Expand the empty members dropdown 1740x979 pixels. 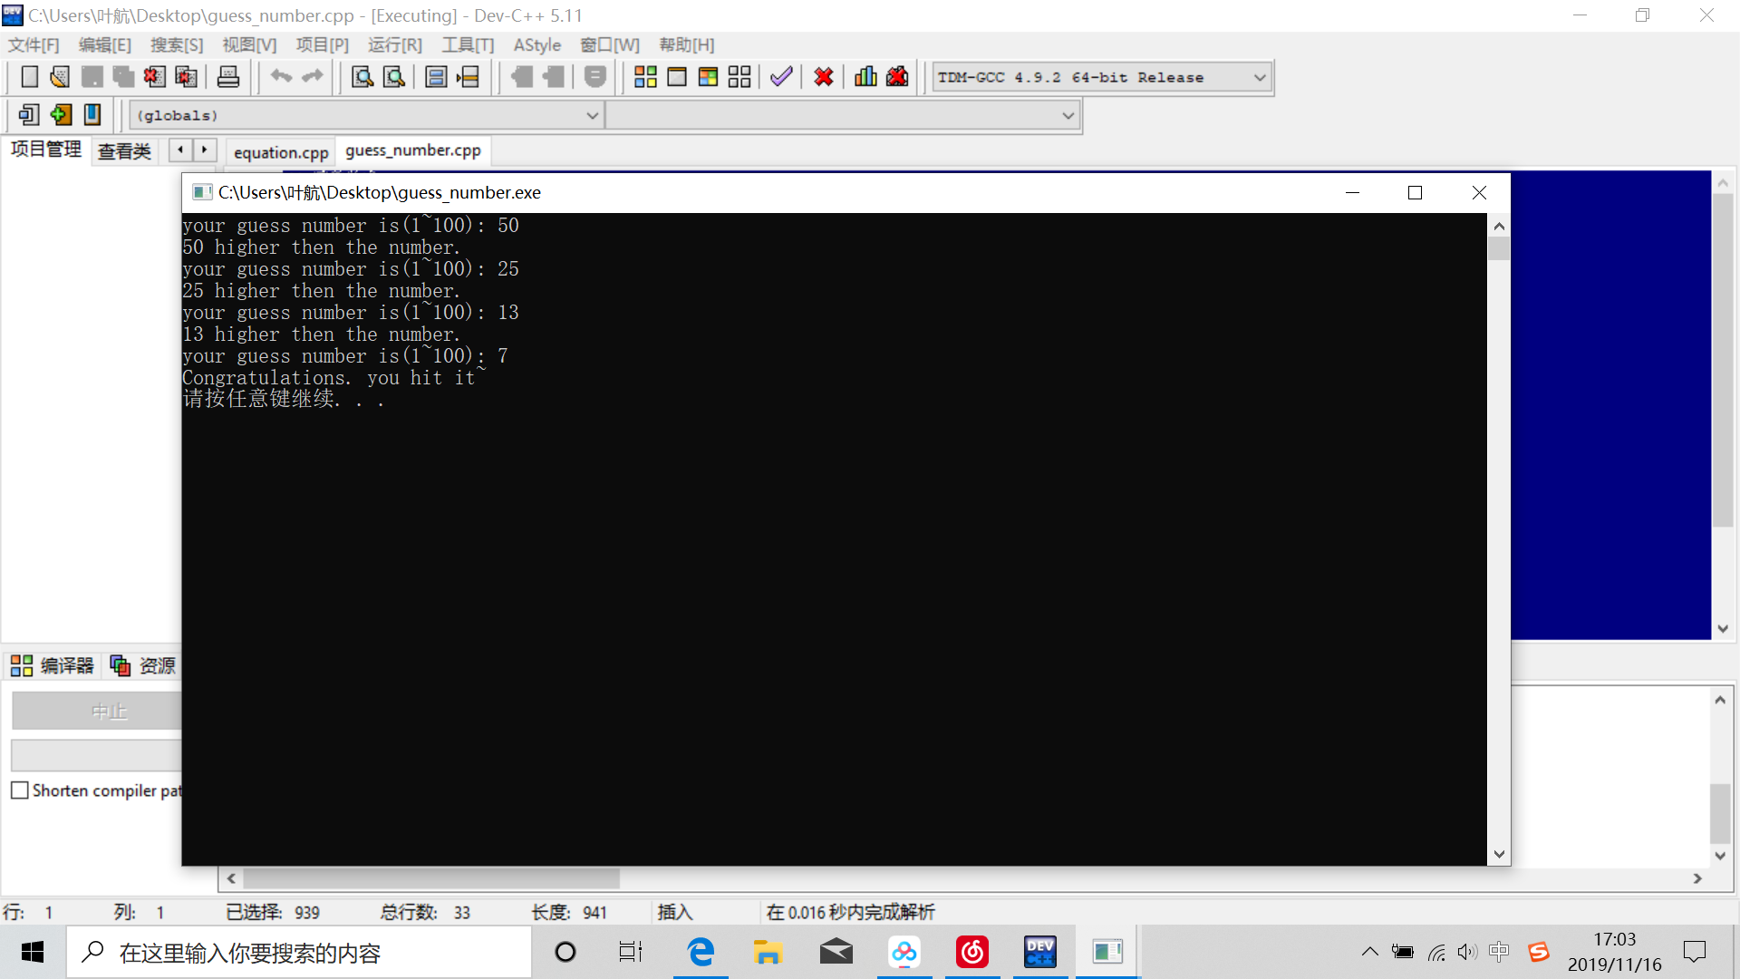pos(843,116)
